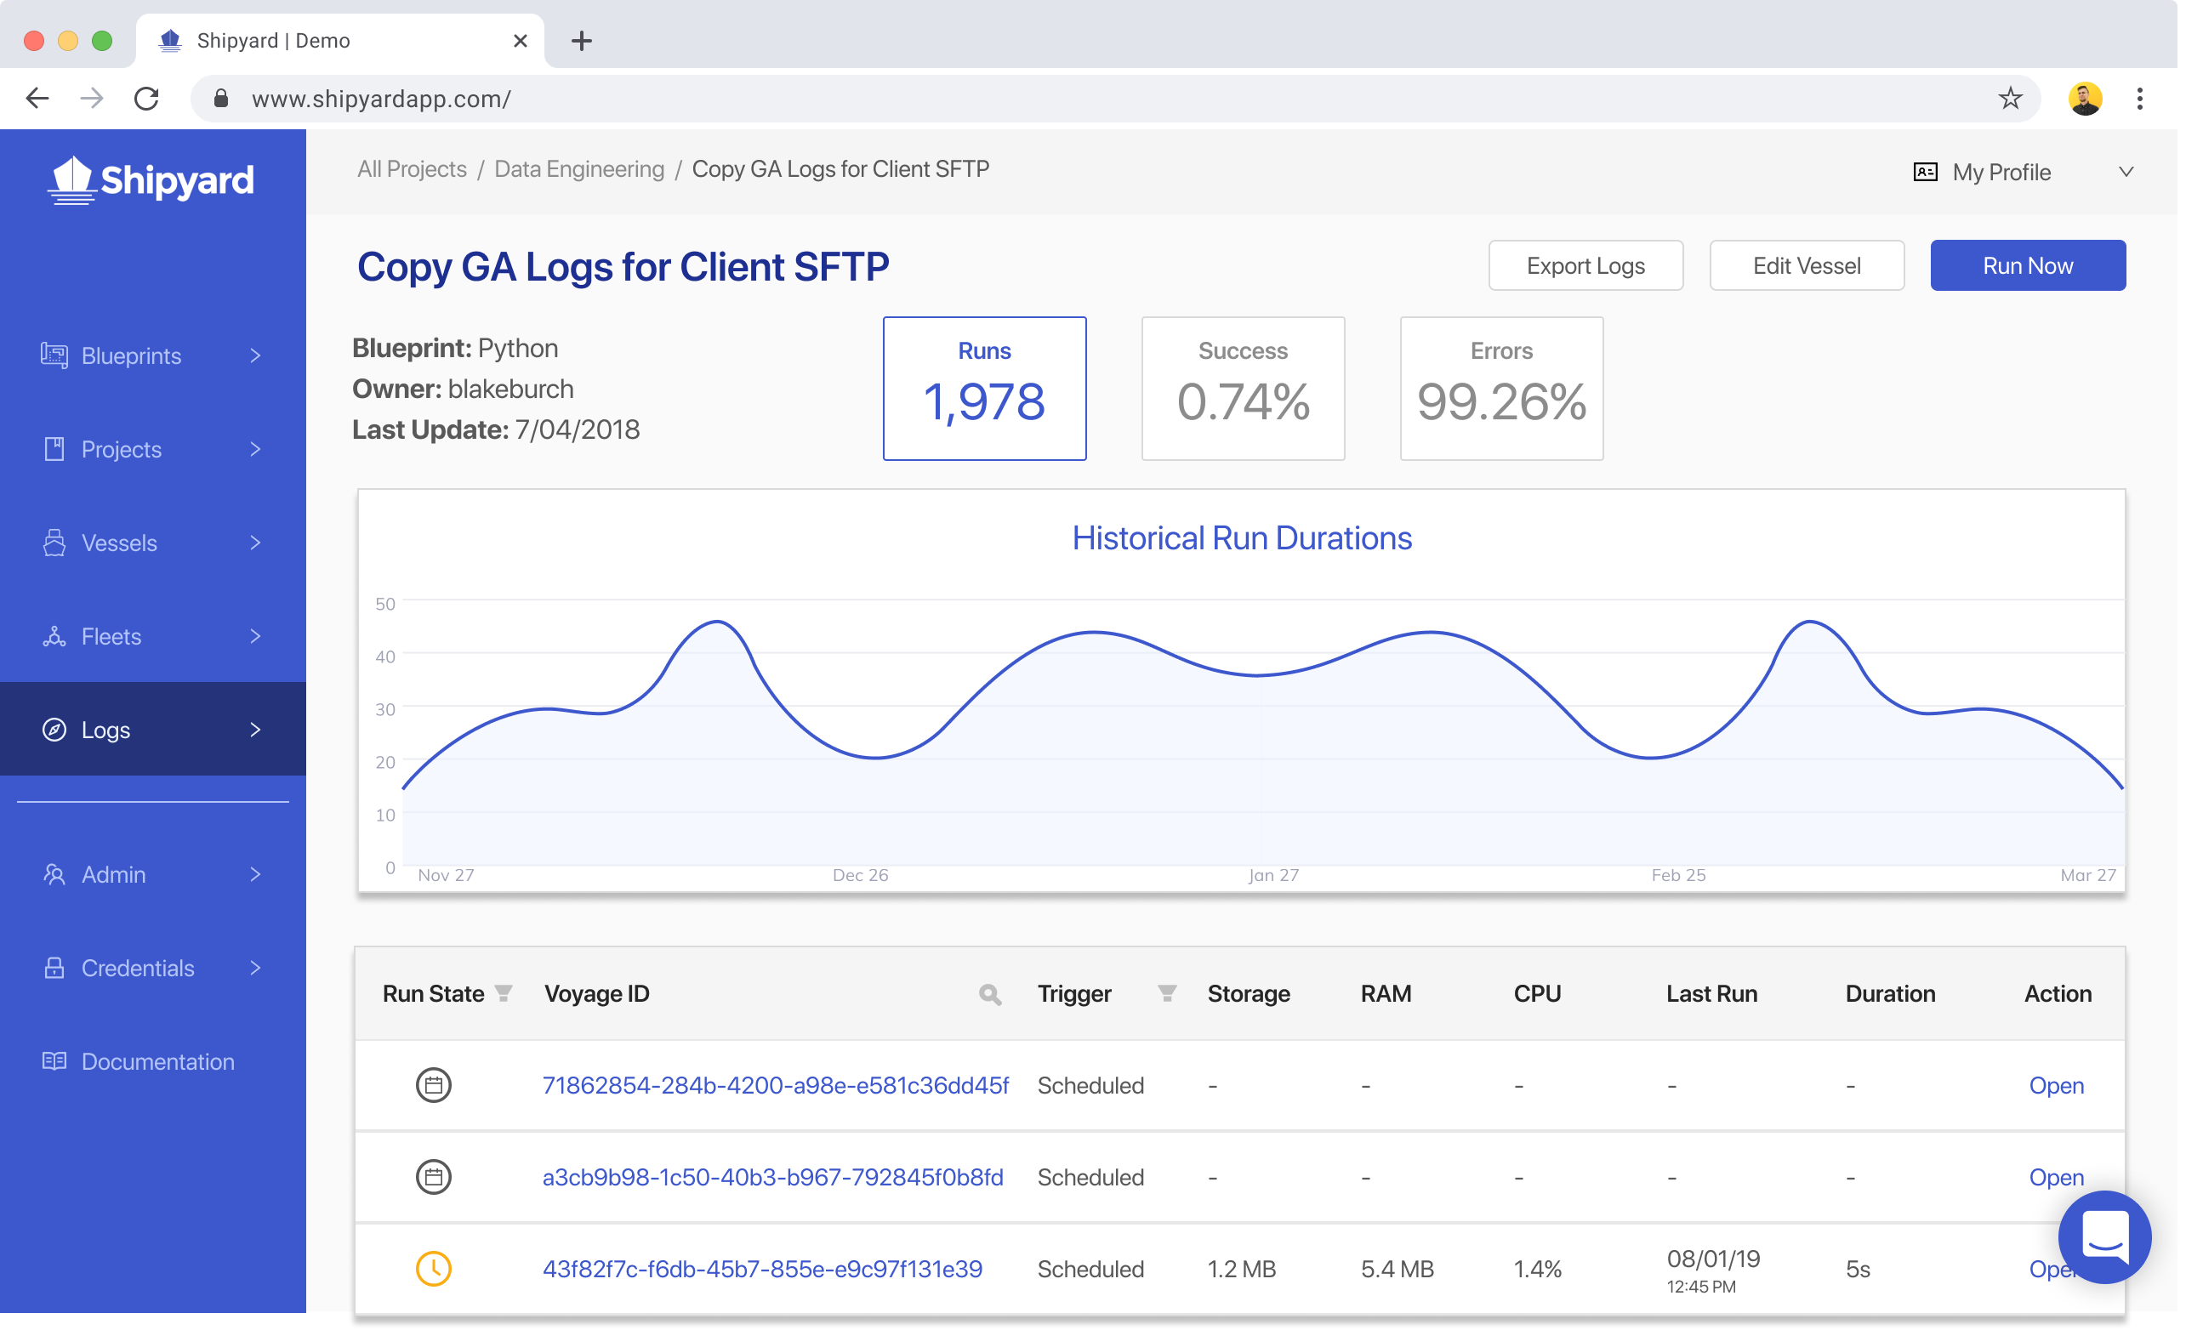Click the browser back arrow
This screenshot has width=2186, height=1330.
[x=37, y=99]
